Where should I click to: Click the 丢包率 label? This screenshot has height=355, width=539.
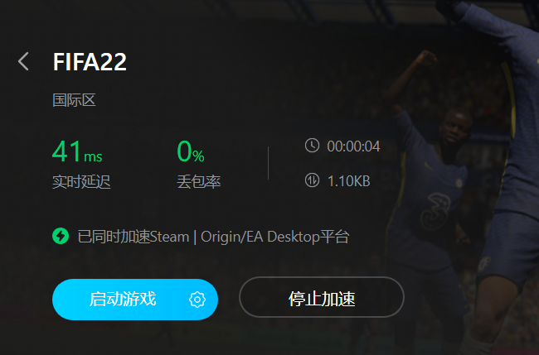point(199,181)
